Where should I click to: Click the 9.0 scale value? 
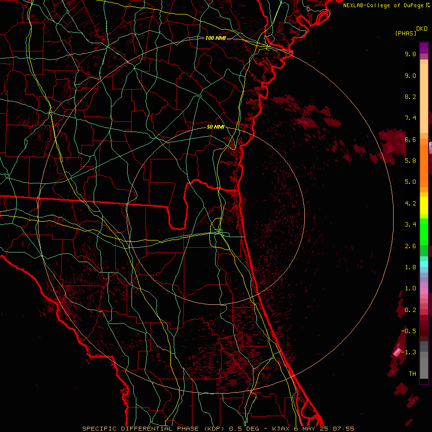click(x=410, y=75)
